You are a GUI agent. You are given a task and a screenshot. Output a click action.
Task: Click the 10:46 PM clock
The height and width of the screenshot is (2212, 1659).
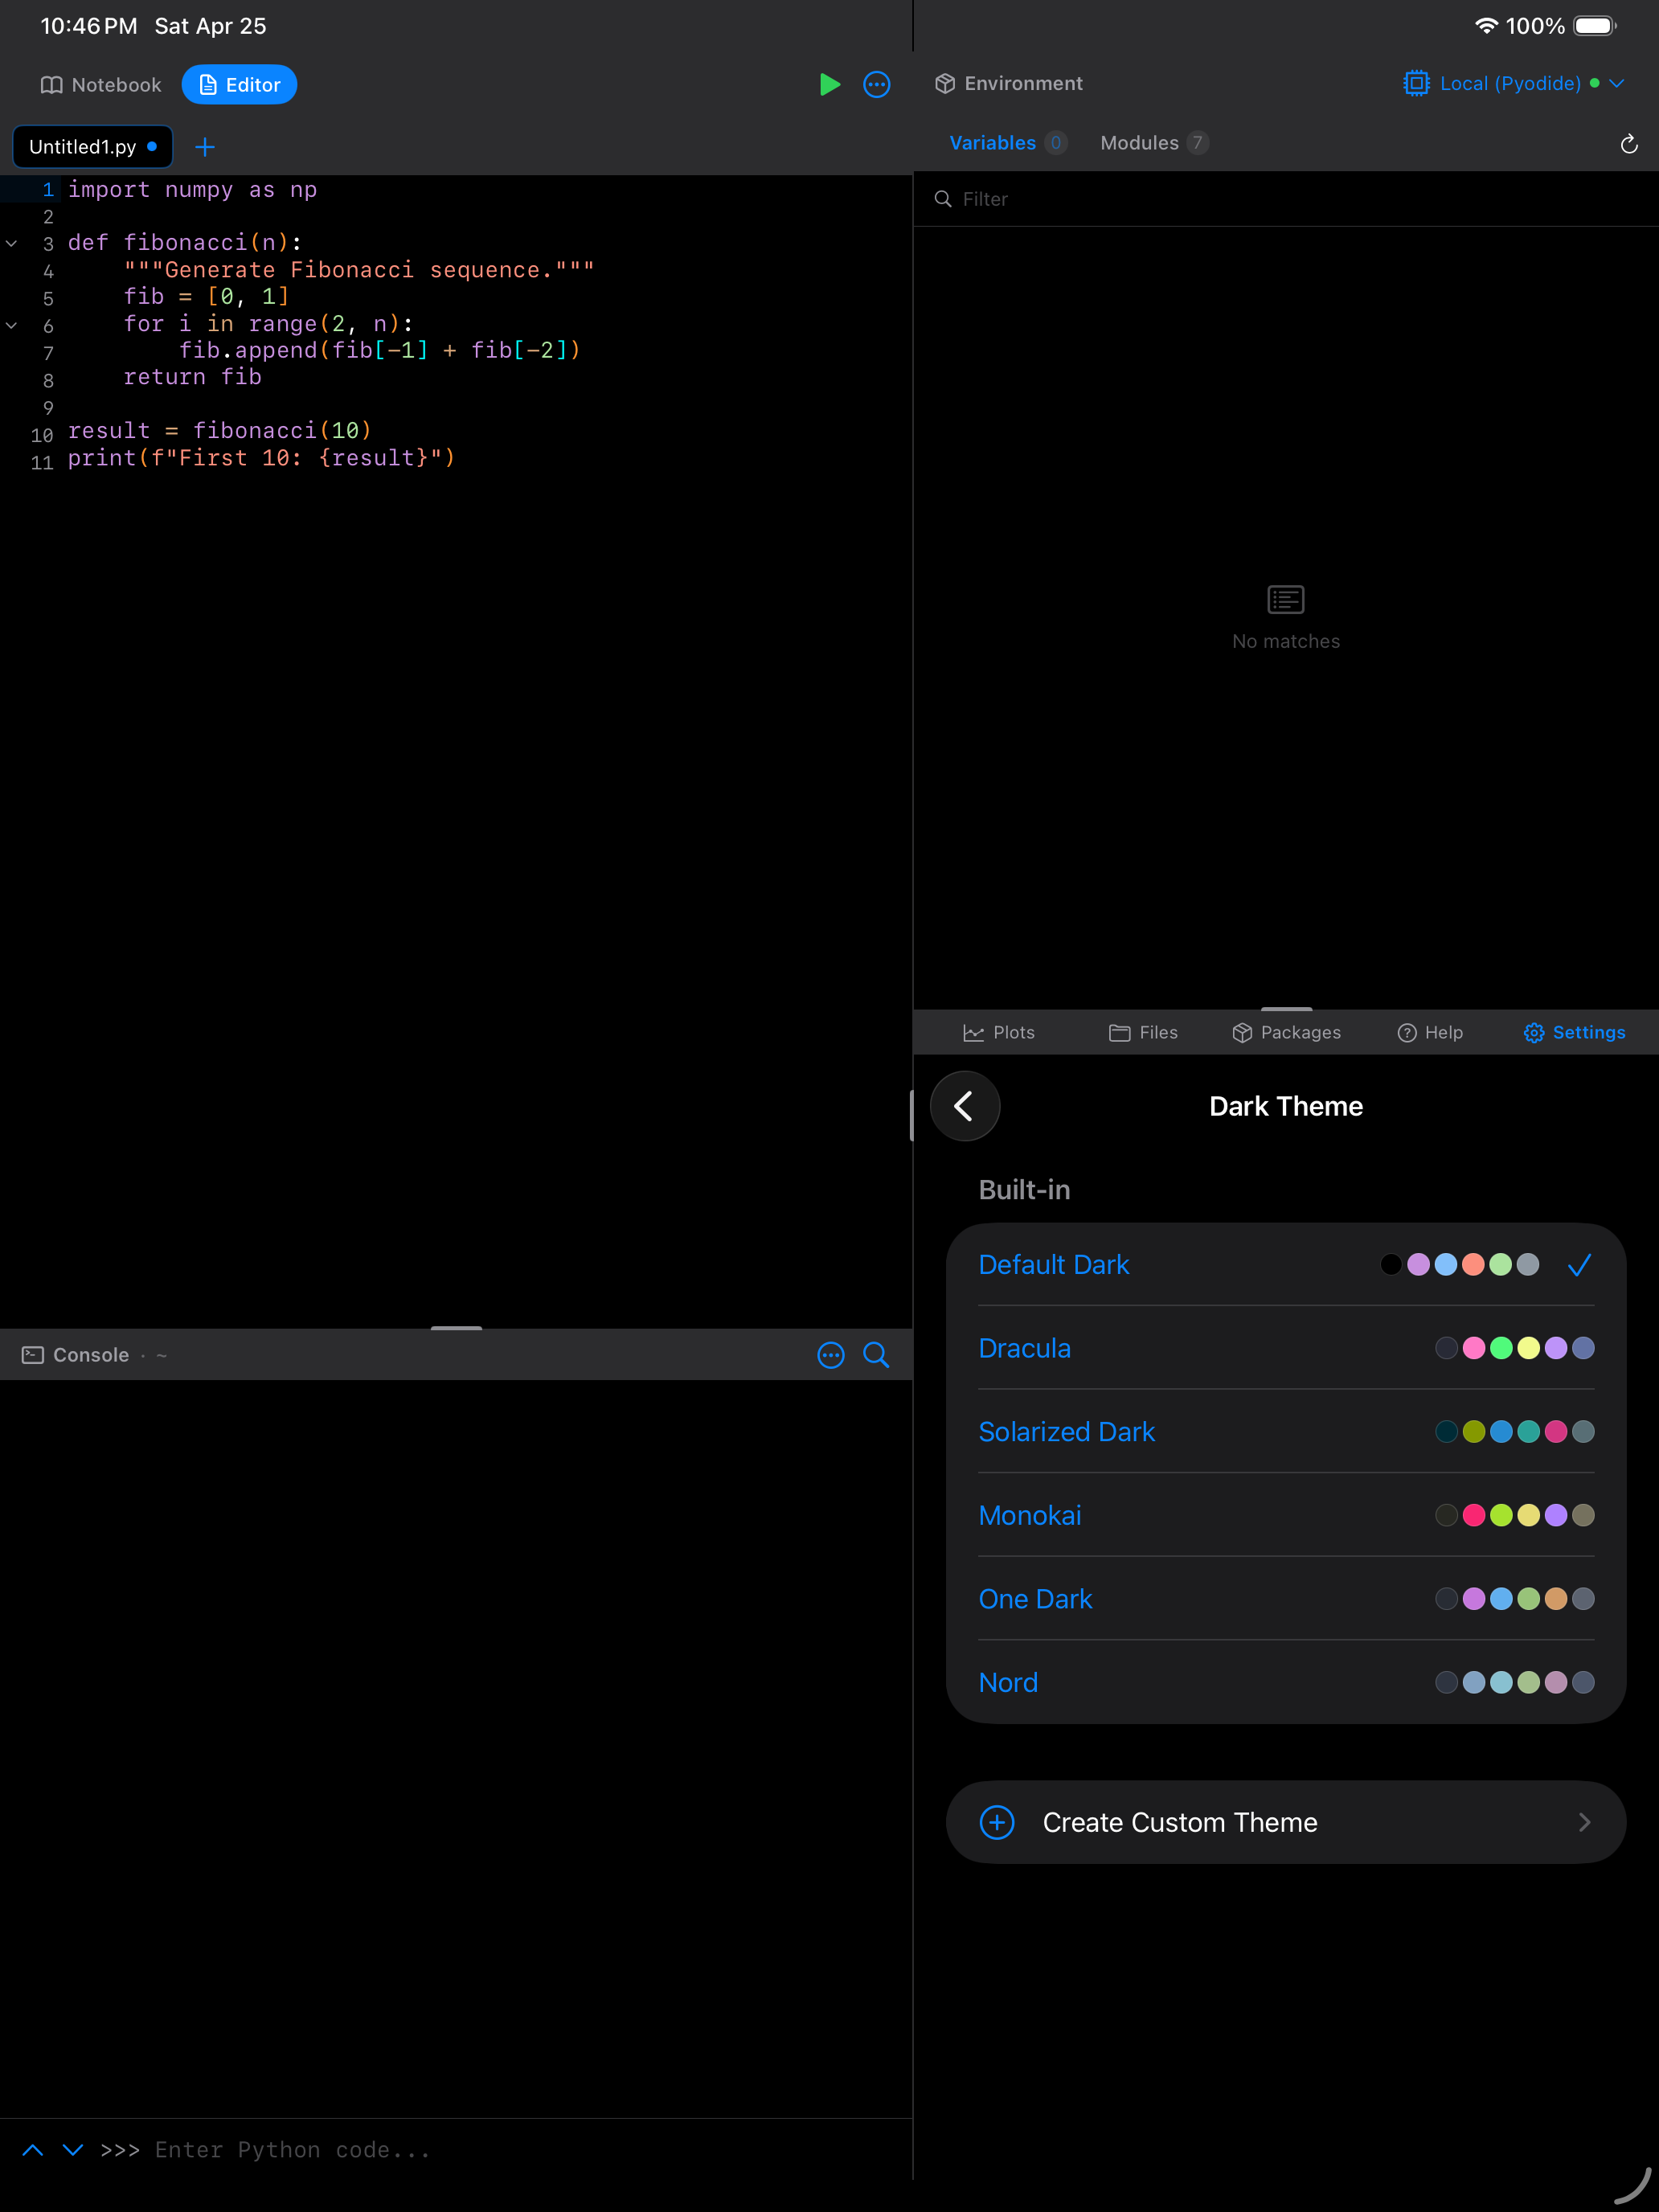pos(89,26)
